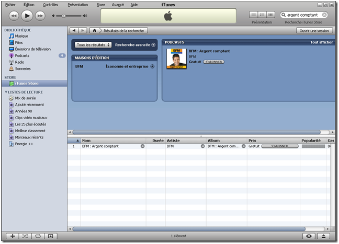
Task: Show or hide artwork viewer button
Action: tap(51, 236)
